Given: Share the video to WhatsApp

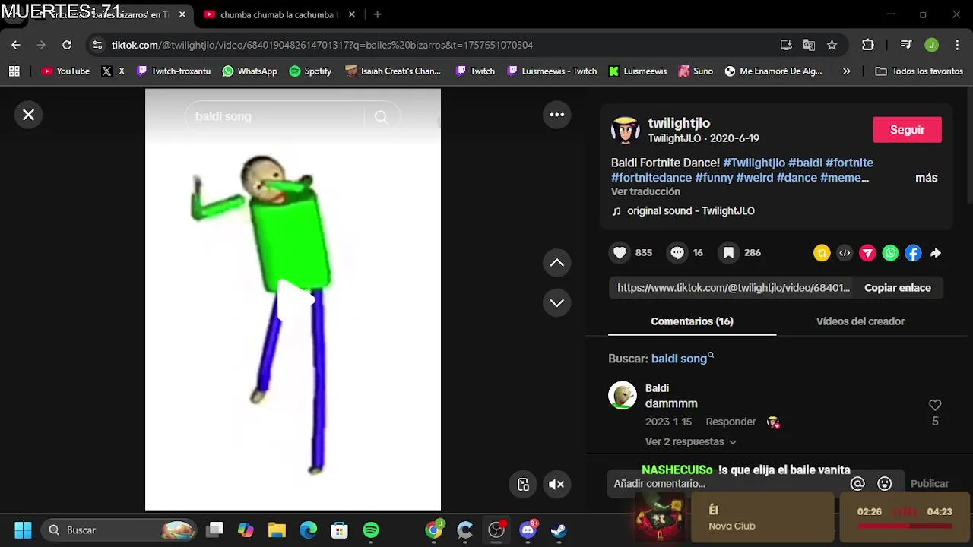Looking at the screenshot, I should (x=890, y=253).
